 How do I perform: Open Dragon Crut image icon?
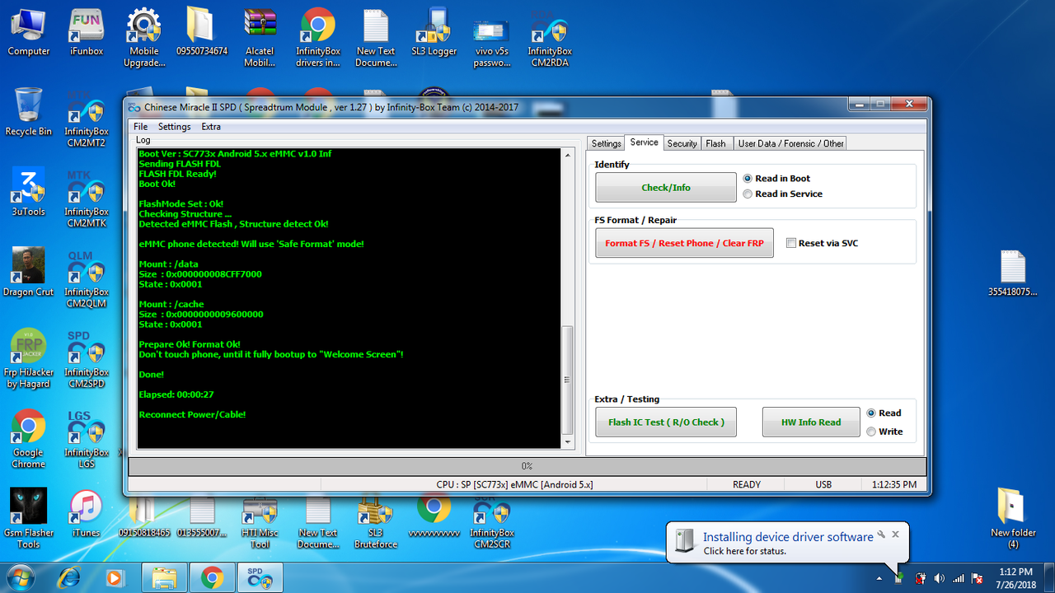[28, 272]
